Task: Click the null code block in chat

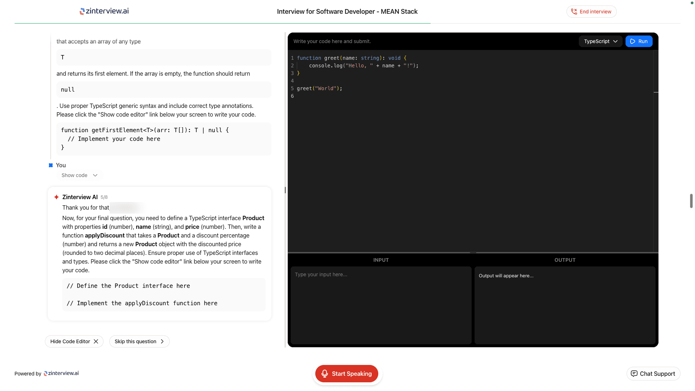Action: pos(164,89)
